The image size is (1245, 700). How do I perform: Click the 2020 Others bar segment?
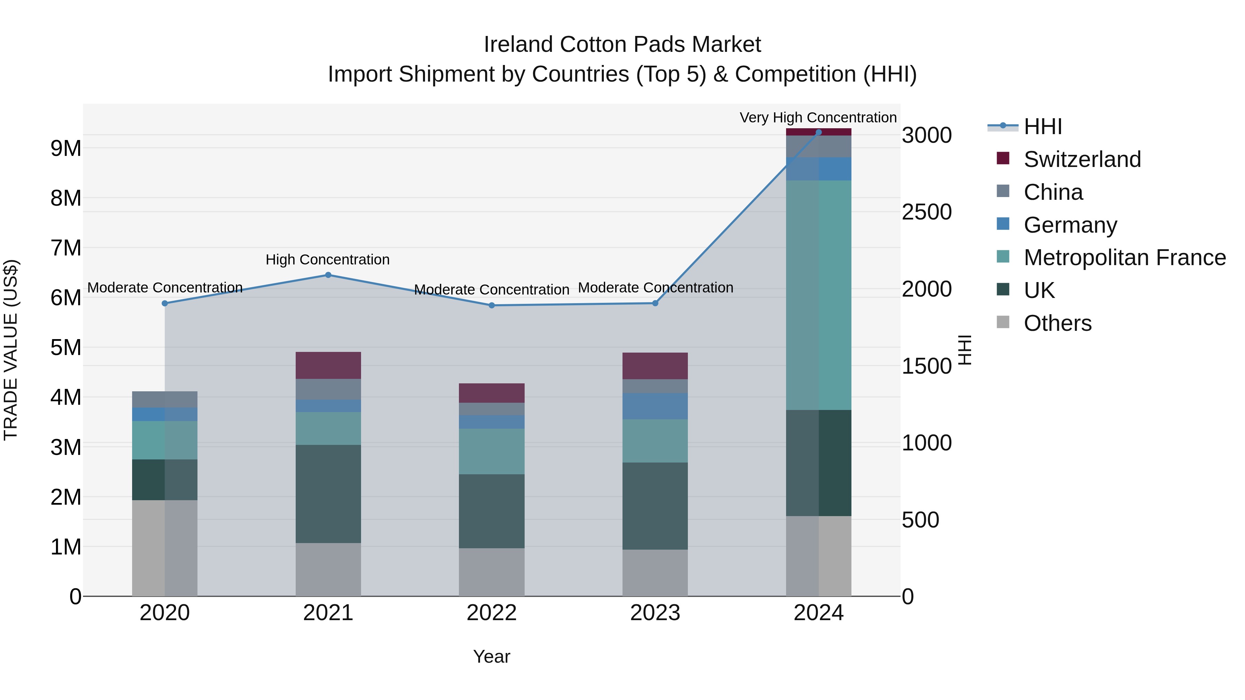165,548
